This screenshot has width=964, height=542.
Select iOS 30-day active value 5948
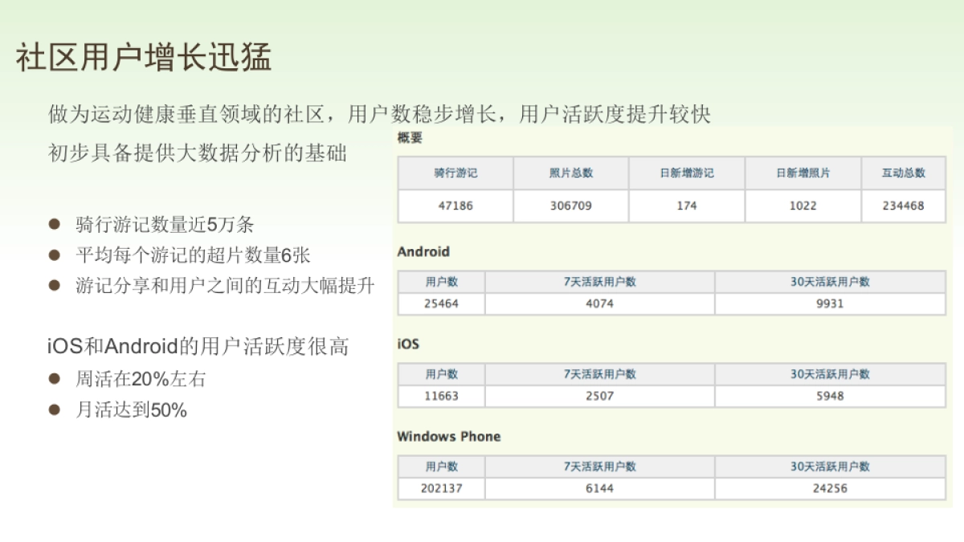(830, 396)
